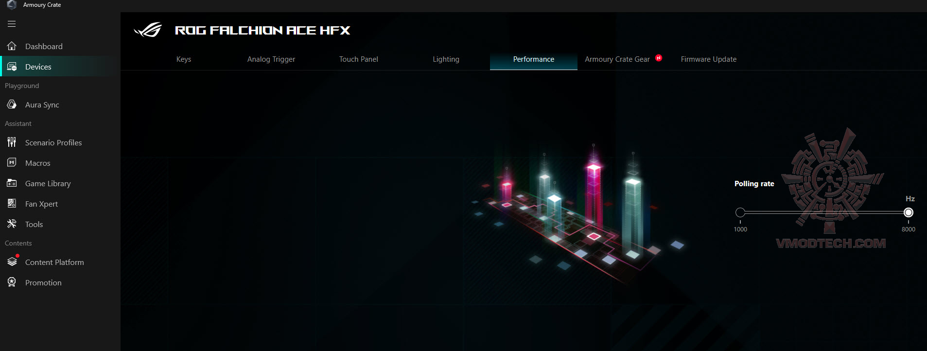
Task: Click the Scenario Profiles sliders icon
Action: coord(12,142)
